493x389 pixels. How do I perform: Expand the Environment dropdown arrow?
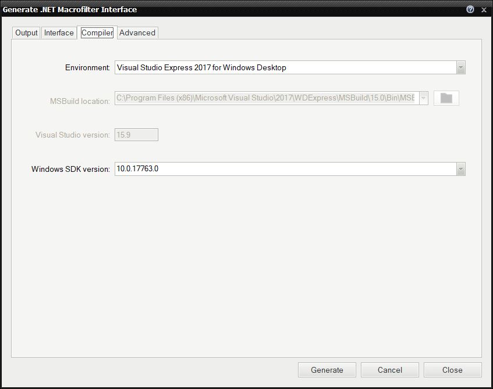tap(460, 67)
